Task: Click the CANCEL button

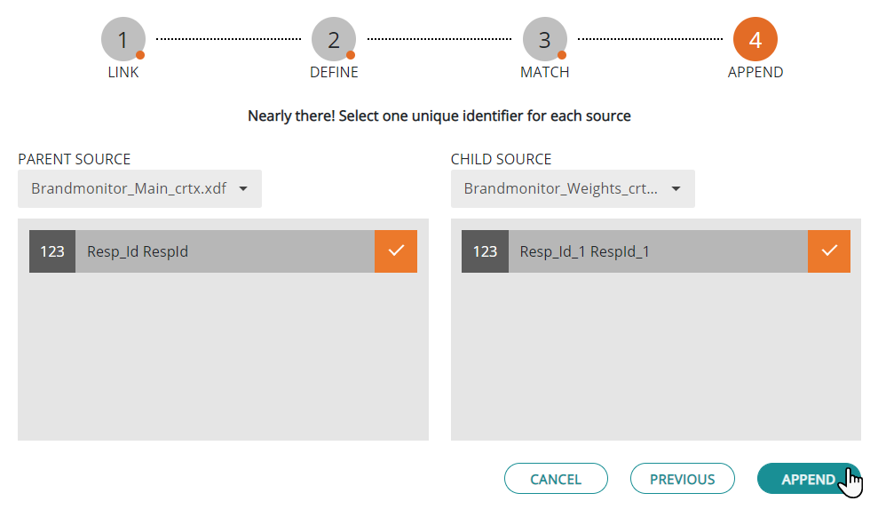Action: tap(556, 479)
